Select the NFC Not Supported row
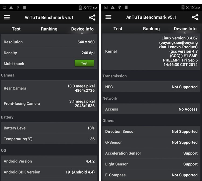The height and width of the screenshot is (181, 202). (x=151, y=87)
